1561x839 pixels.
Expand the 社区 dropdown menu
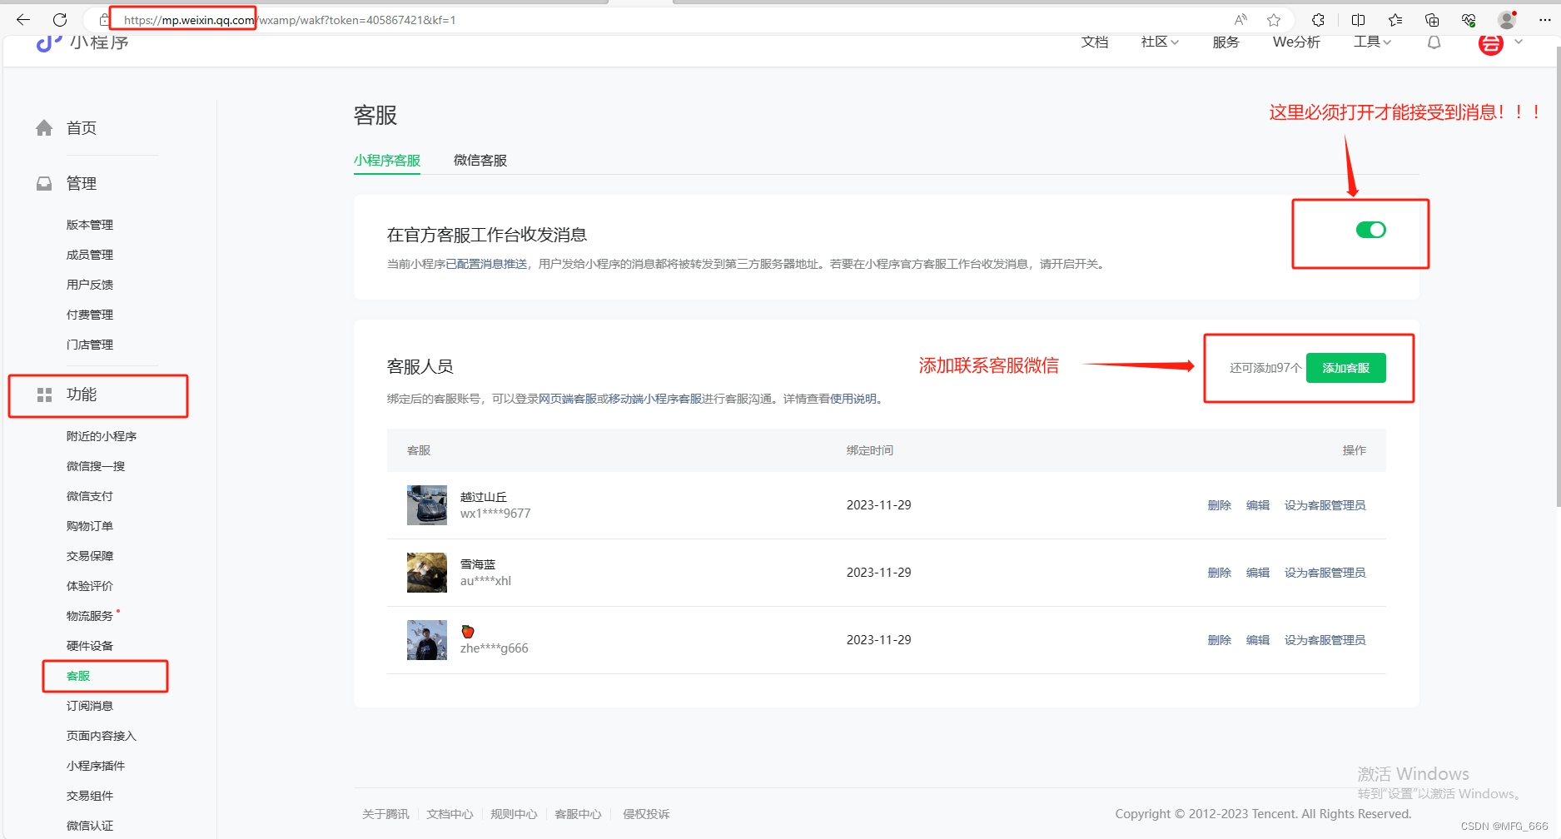coord(1160,42)
